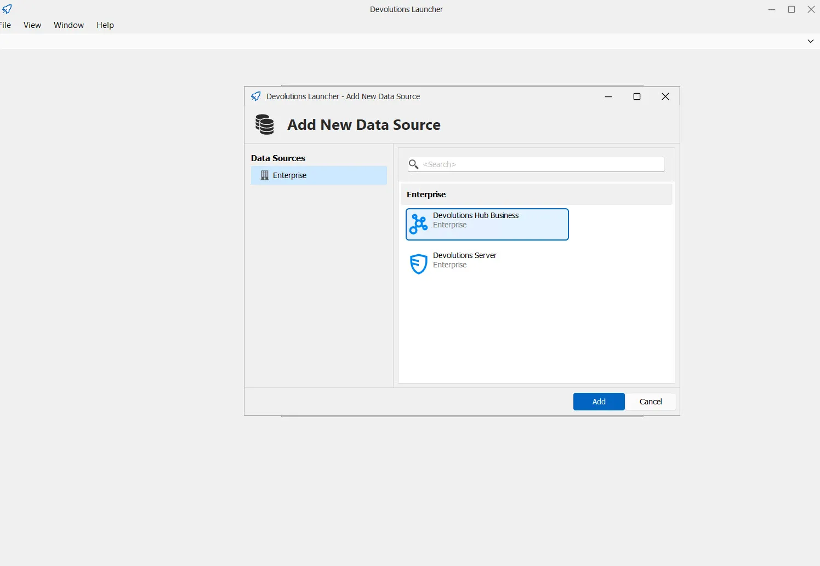The image size is (820, 566).
Task: Click the Cancel button
Action: click(651, 402)
